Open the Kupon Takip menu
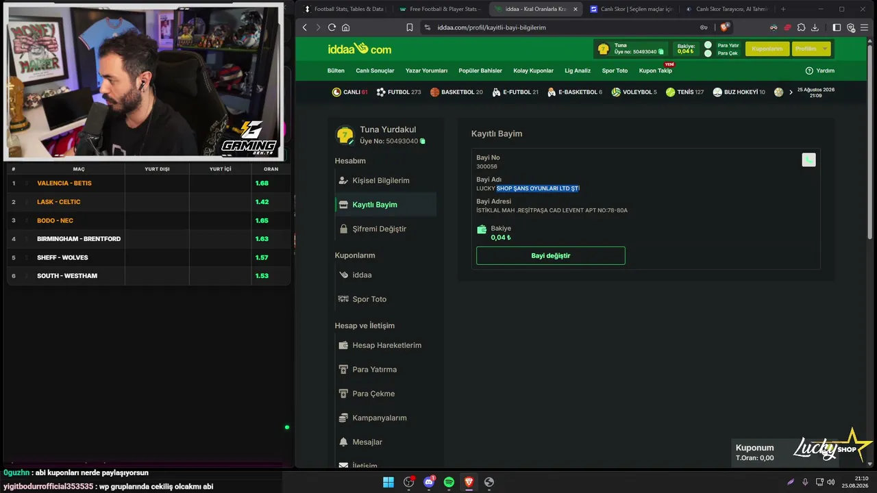 click(x=656, y=71)
